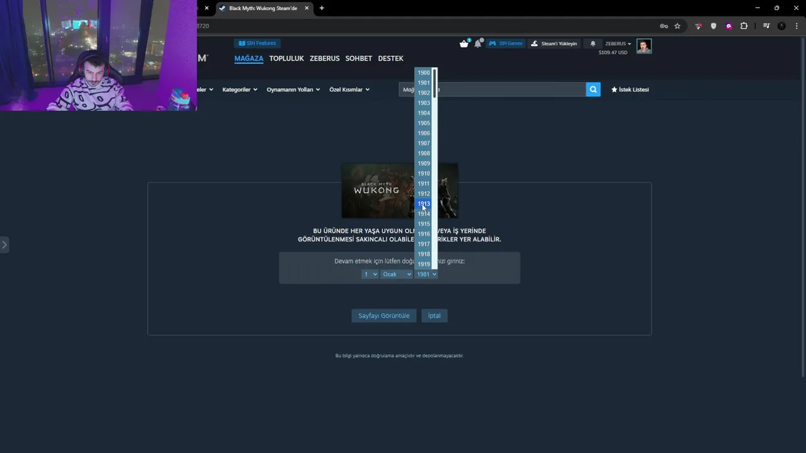
Task: Open the Steam shopping cart basket
Action: tap(464, 43)
